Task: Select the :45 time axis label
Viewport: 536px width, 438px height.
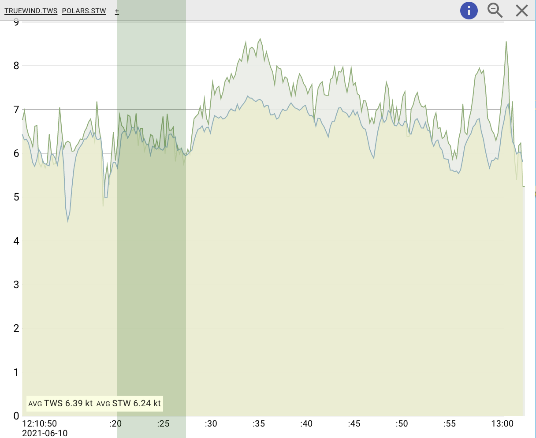Action: (354, 423)
